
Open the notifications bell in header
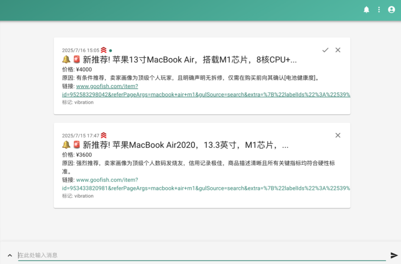point(366,10)
